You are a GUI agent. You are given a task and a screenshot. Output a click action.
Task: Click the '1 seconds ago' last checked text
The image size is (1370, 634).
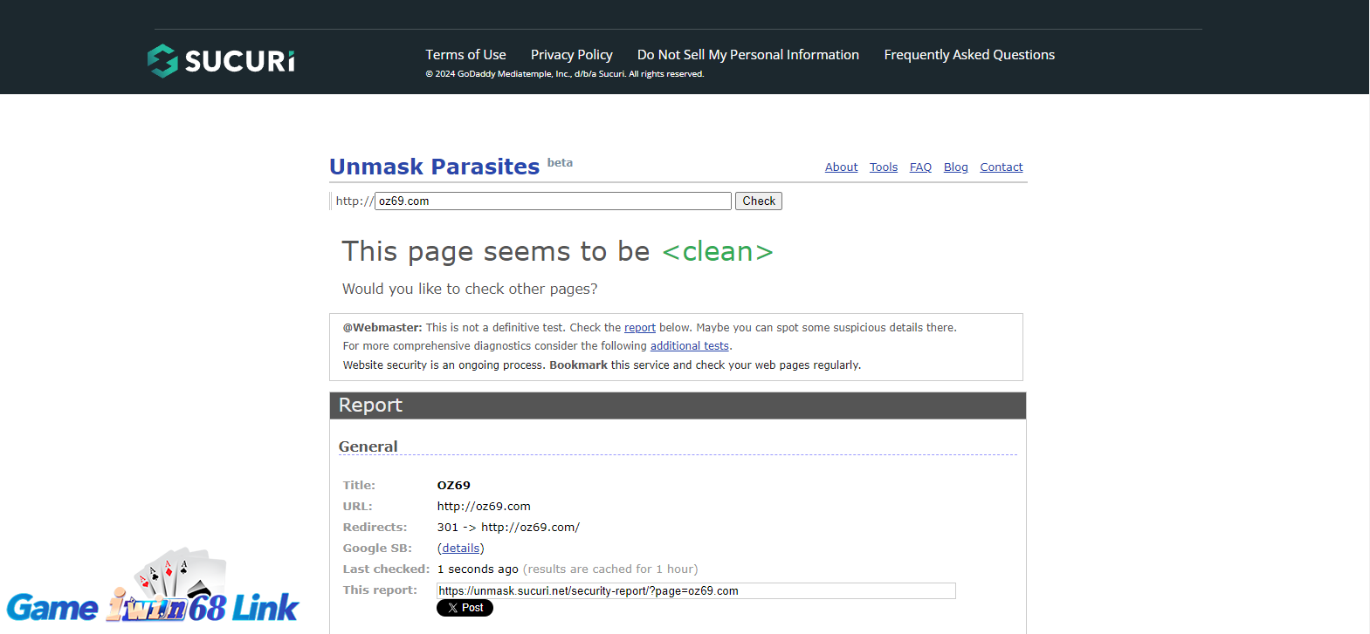pyautogui.click(x=478, y=569)
